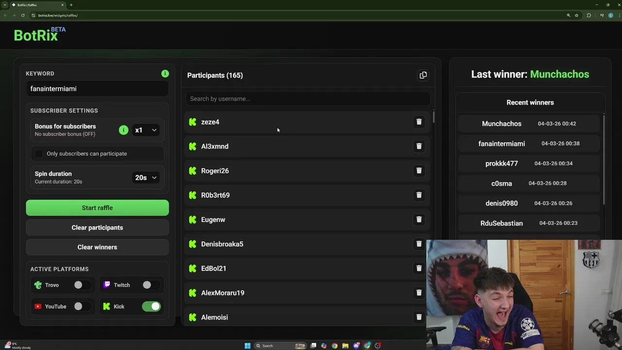
Task: Click the Kick logo beside Eugenw
Action: [x=192, y=220]
